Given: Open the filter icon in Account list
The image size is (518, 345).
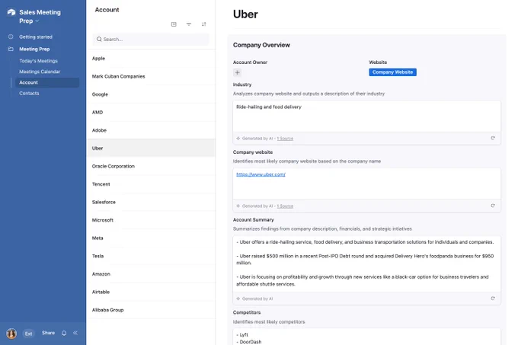Looking at the screenshot, I should [189, 24].
